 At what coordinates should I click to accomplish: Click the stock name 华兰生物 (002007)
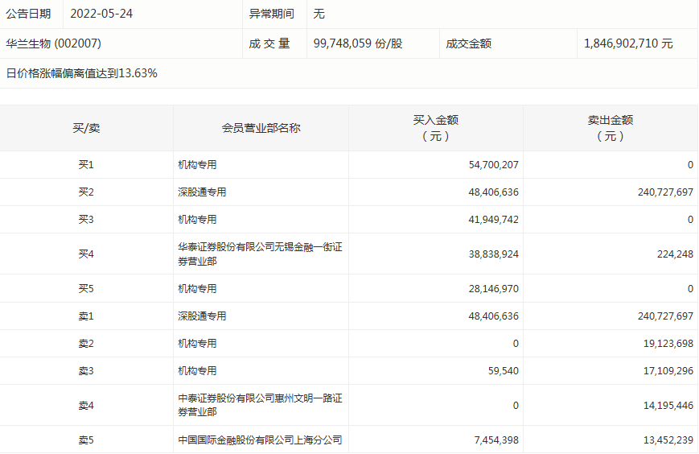point(54,43)
